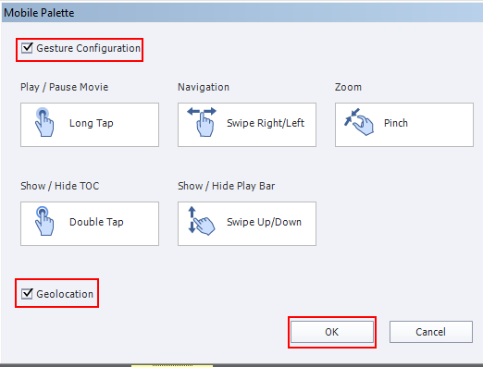Confirm settings with the OK button
Viewport: 483px width, 367px height.
(x=332, y=332)
